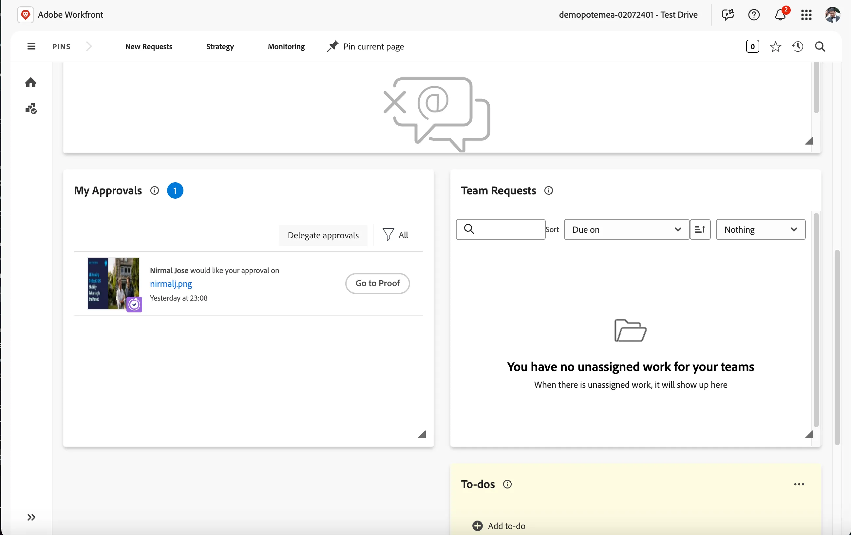Open the Recents clock icon
This screenshot has height=535, width=851.
click(x=798, y=46)
